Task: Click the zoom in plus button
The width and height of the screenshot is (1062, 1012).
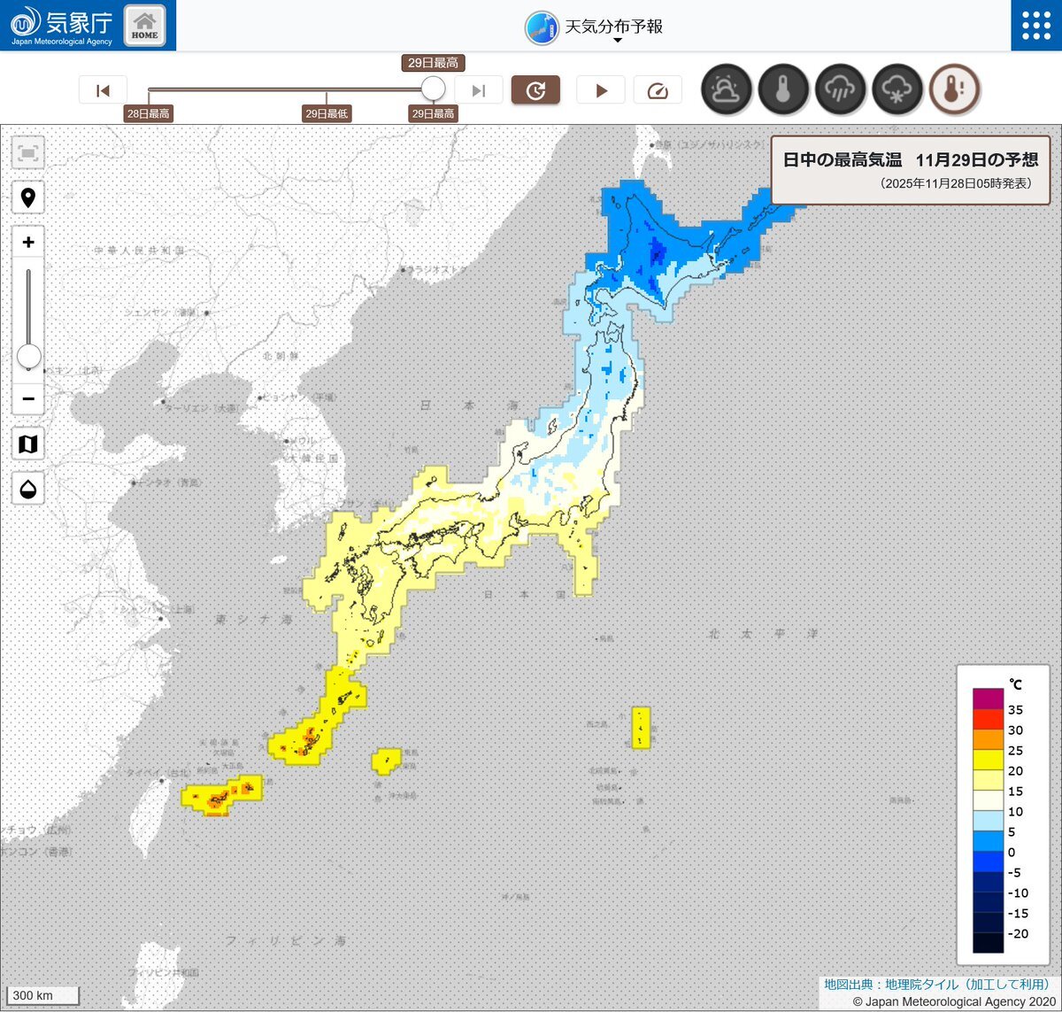Action: (x=28, y=243)
